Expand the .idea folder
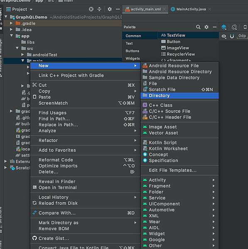The image size is (248, 249). point(11,29)
